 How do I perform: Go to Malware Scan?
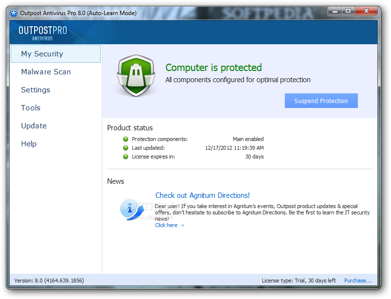pyautogui.click(x=46, y=71)
